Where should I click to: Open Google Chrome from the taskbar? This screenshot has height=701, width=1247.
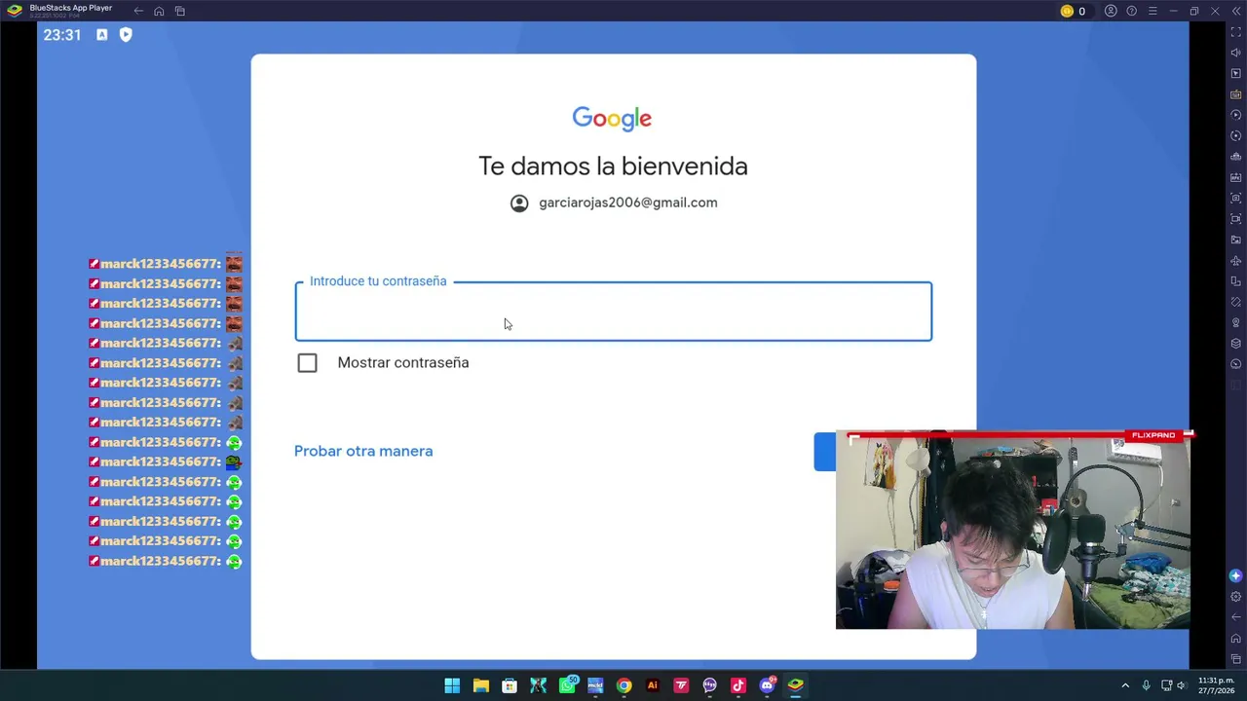click(x=623, y=685)
